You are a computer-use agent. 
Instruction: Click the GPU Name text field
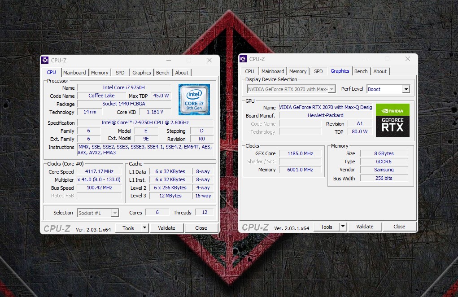pos(326,108)
